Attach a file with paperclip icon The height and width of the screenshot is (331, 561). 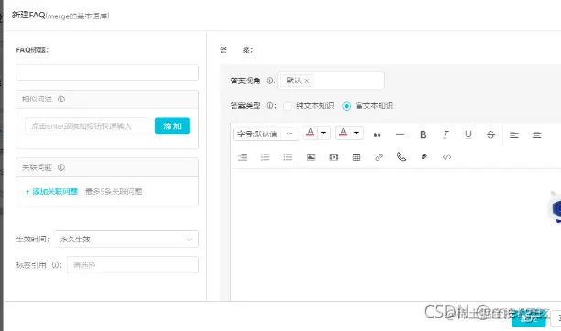click(424, 156)
